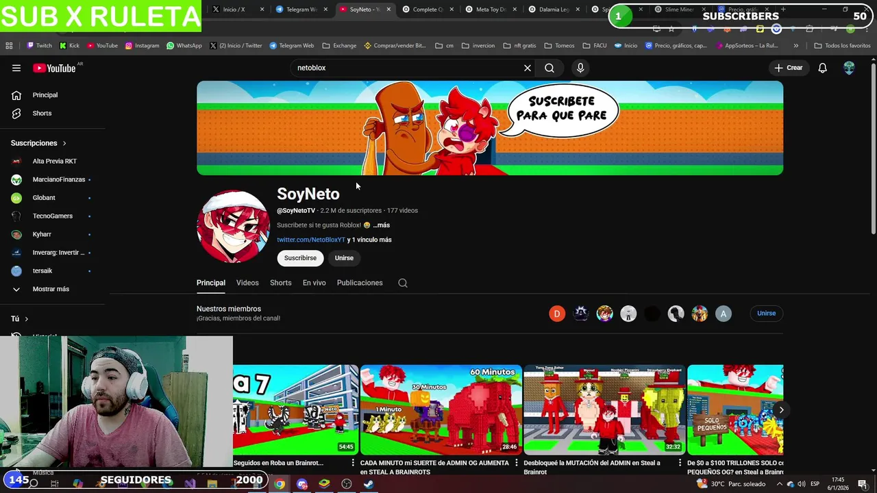Viewport: 877px width, 493px height.
Task: Show more bookmarks with the overflow chevron
Action: point(795,45)
